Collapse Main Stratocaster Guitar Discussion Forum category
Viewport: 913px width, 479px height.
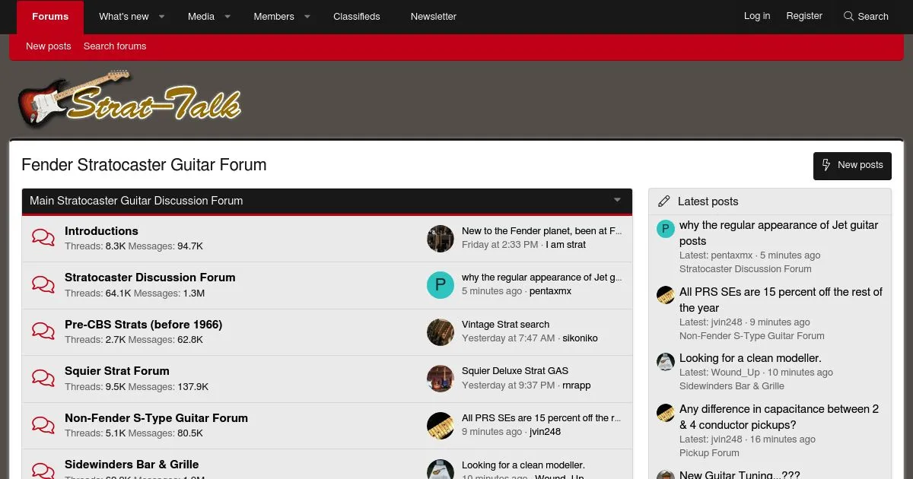click(617, 200)
